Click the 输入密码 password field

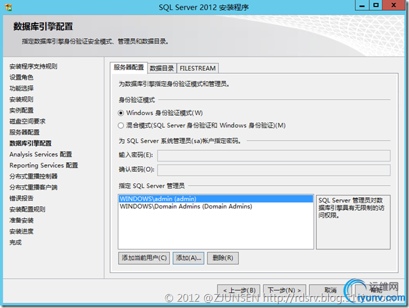tap(274, 155)
